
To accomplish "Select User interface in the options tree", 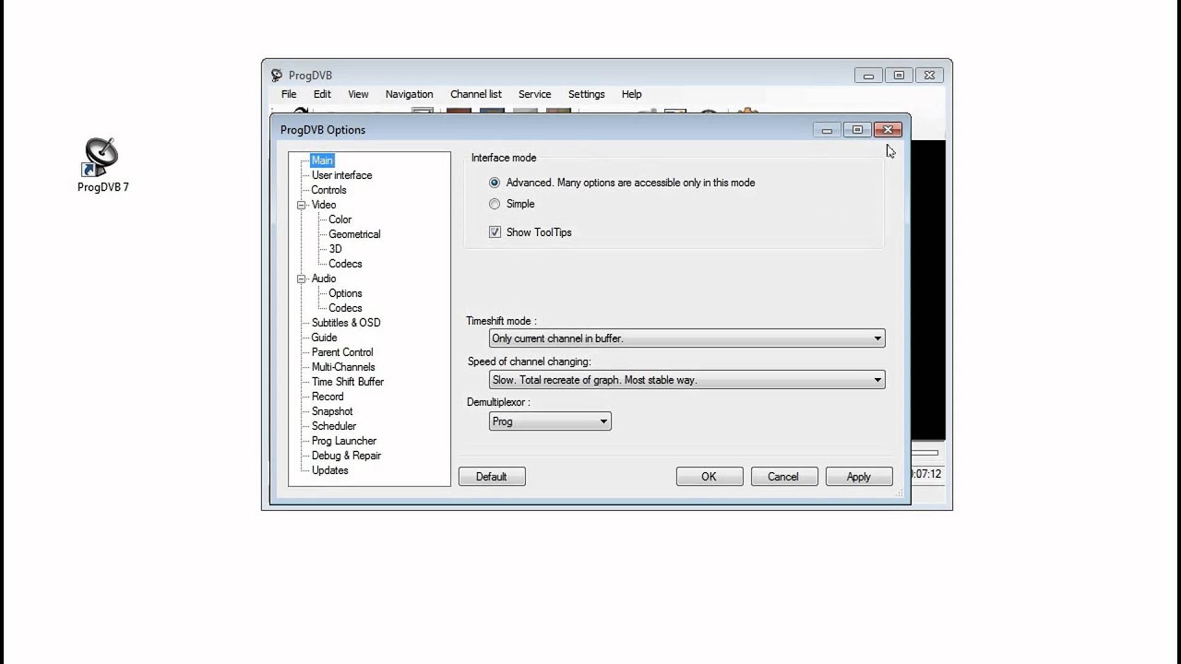I will tap(342, 175).
